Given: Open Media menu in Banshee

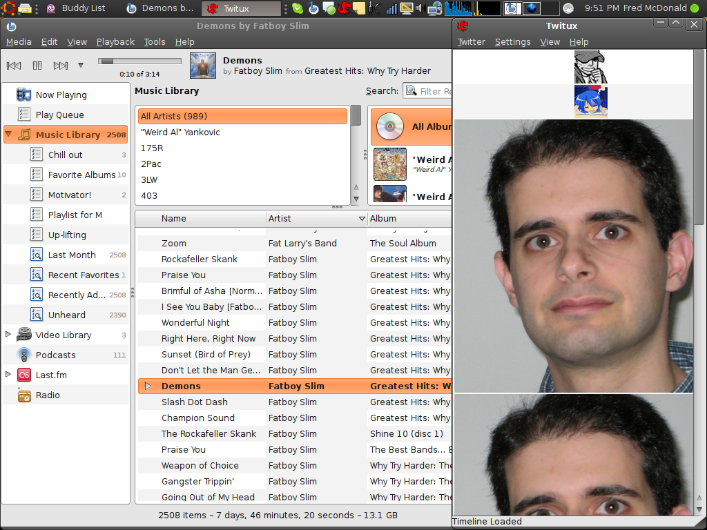Looking at the screenshot, I should pos(19,42).
